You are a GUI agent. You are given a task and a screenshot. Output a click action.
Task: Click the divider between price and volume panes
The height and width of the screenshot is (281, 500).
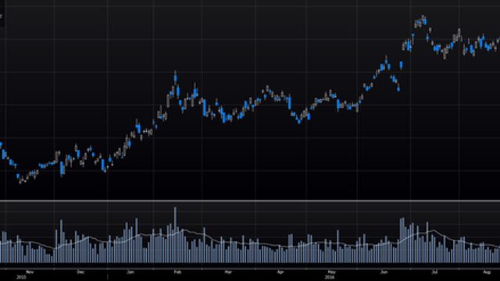250,201
